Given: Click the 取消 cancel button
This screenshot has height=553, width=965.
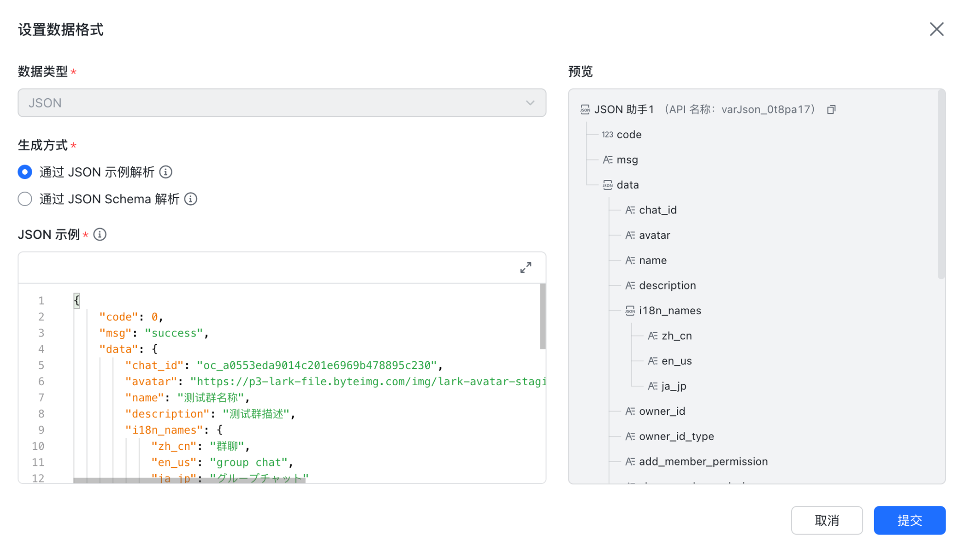Looking at the screenshot, I should point(827,520).
